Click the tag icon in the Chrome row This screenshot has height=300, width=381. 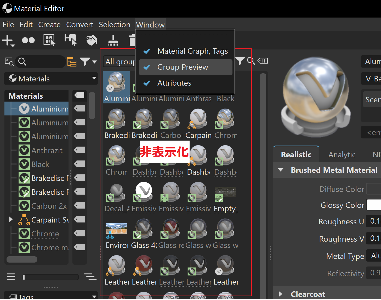tap(79, 233)
